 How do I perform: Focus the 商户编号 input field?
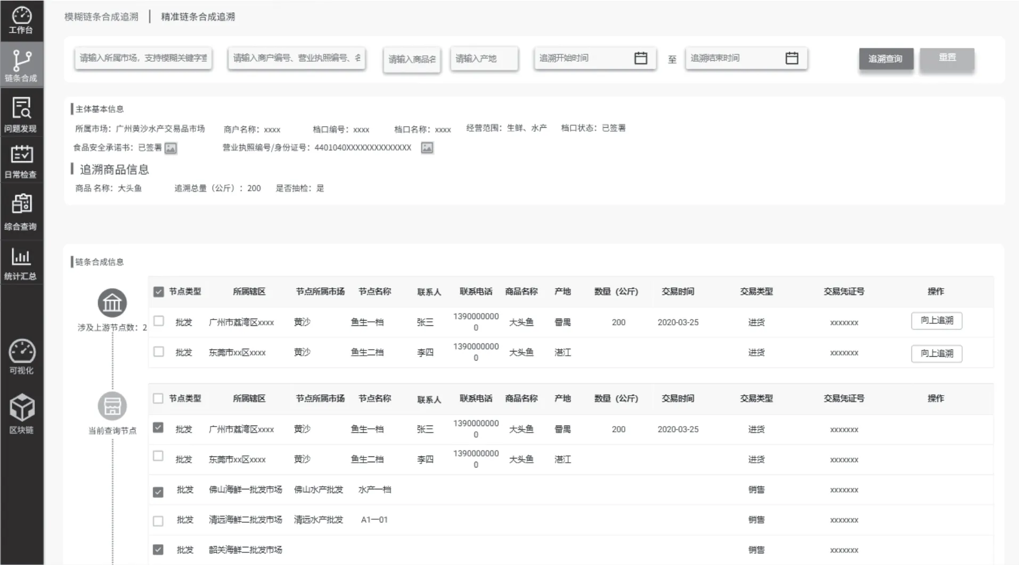pos(297,58)
